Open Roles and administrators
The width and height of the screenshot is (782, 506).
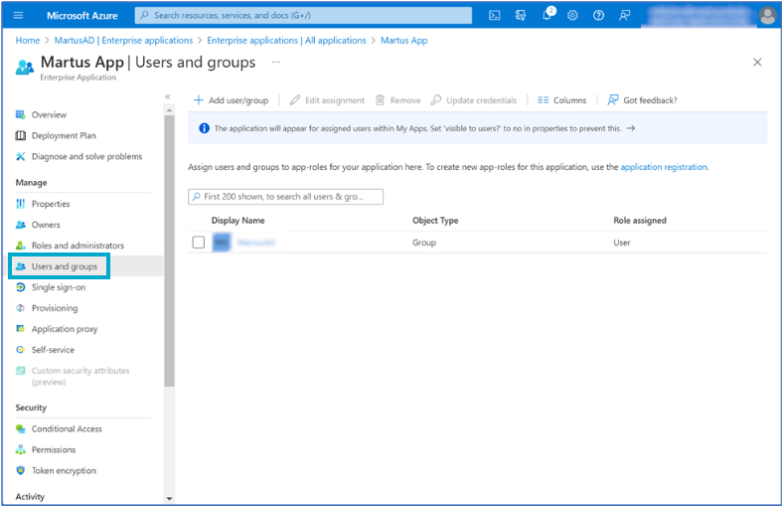[x=78, y=246]
